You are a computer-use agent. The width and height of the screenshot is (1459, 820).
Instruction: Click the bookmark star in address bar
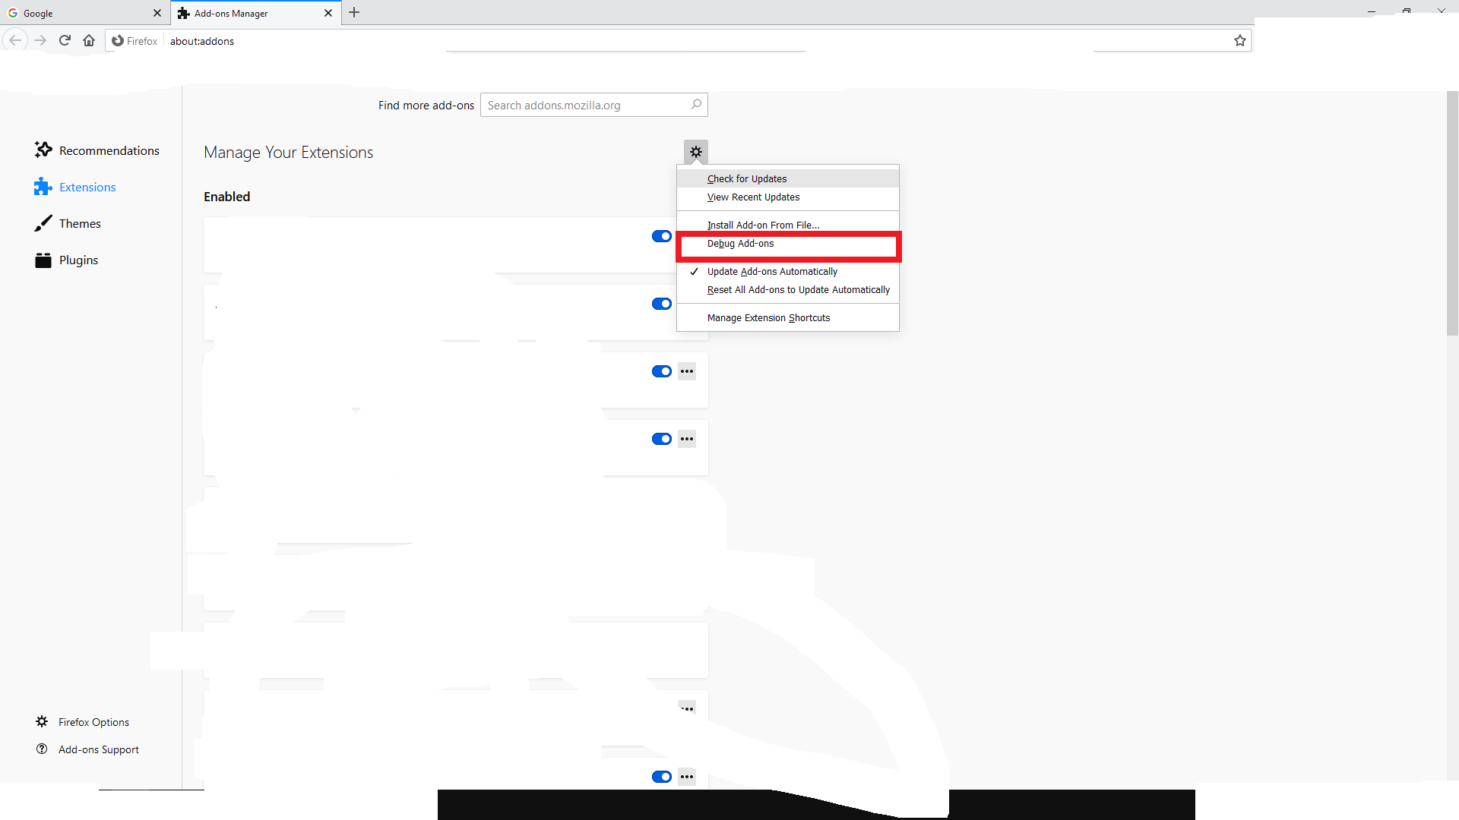1239,41
